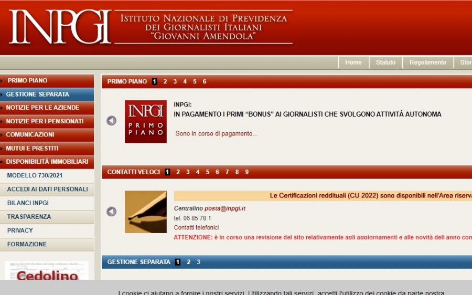The image size is (472, 295).
Task: Open NOTIZIE PER I PENSIONATI menu item
Action: click(47, 121)
